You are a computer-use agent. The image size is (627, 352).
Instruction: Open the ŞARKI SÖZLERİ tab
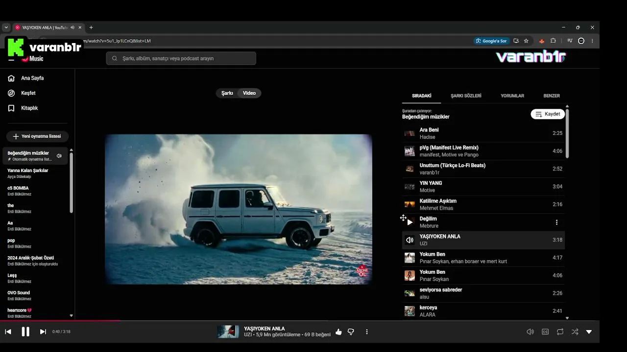466,96
